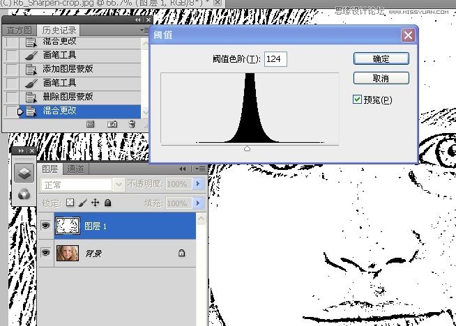This screenshot has height=326, width=456.
Task: Toggle lock all padlock icon
Action: coord(108,203)
